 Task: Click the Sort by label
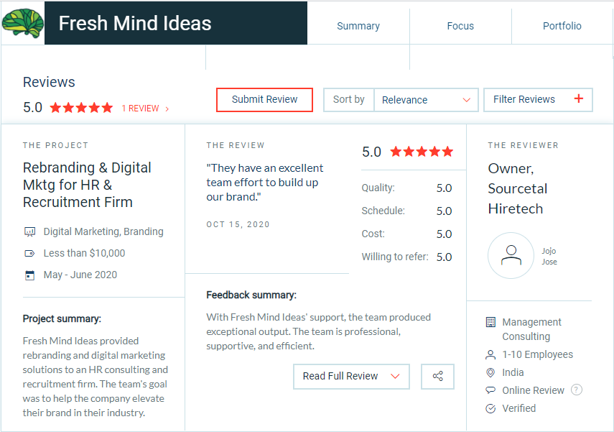(348, 100)
